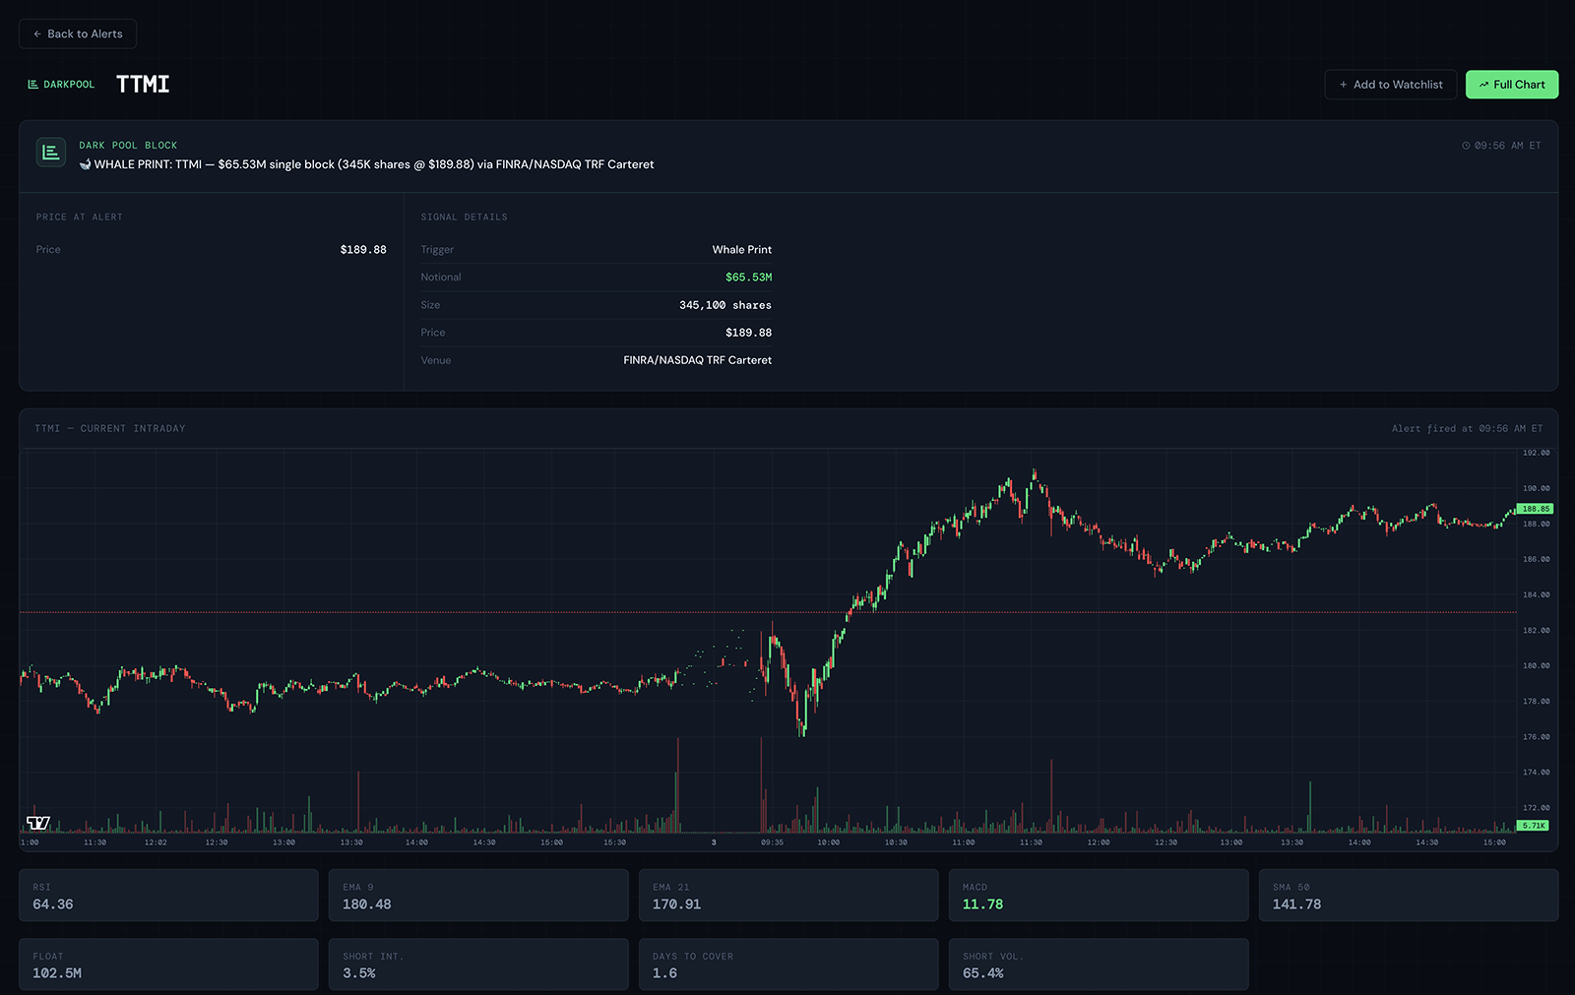Click the Float value 102.5M
Viewport: 1575px width, 995px height.
point(57,973)
